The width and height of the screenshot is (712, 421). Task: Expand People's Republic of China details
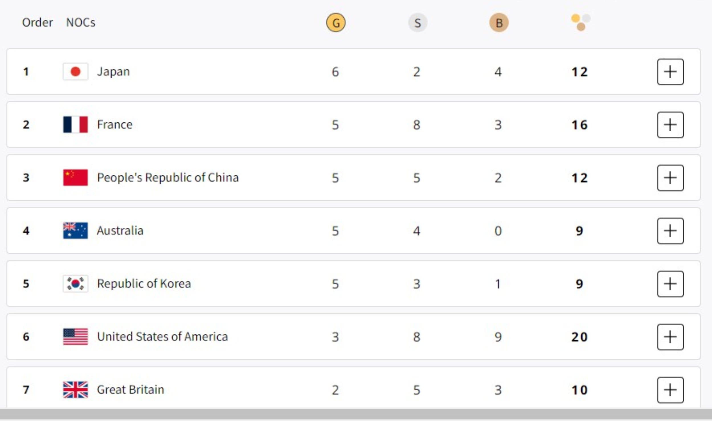[x=670, y=178]
